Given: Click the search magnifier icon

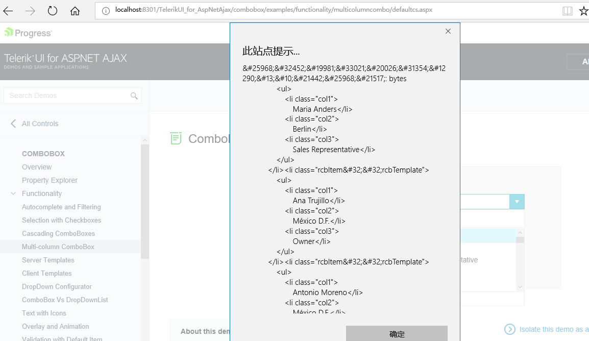Looking at the screenshot, I should pos(134,96).
